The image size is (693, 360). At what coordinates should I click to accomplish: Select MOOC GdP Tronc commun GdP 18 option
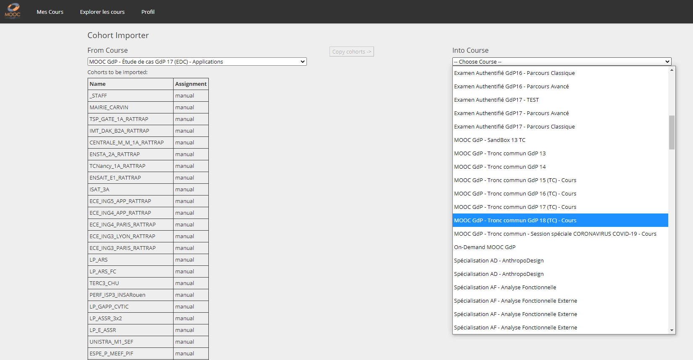515,221
